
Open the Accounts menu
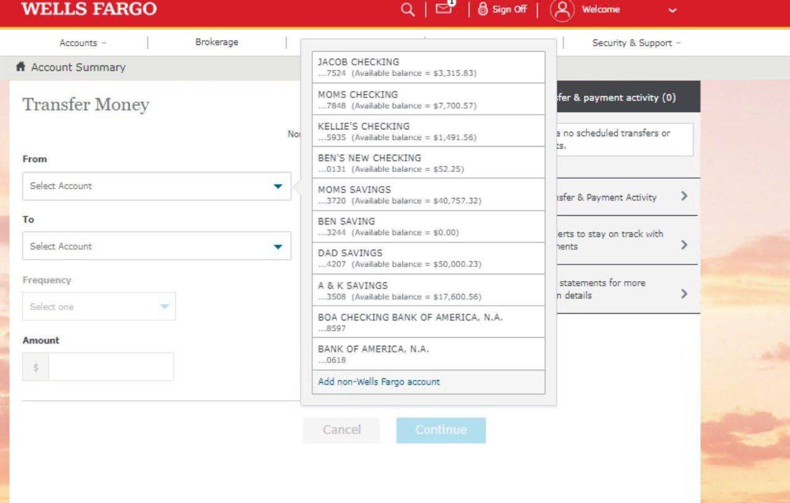(x=83, y=43)
